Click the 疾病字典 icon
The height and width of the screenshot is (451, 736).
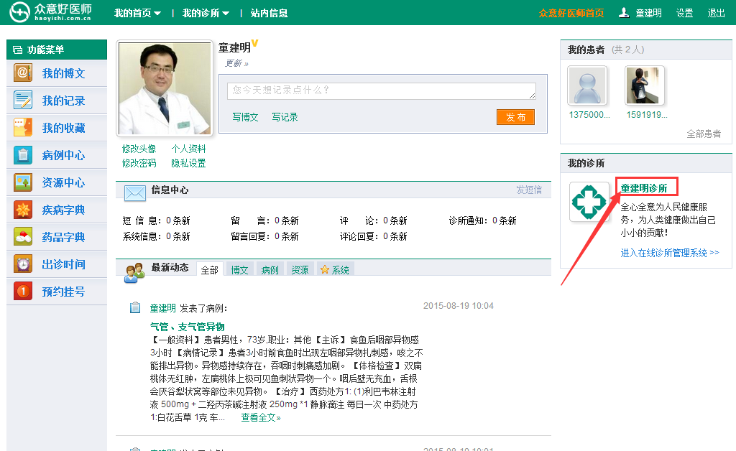pyautogui.click(x=23, y=210)
